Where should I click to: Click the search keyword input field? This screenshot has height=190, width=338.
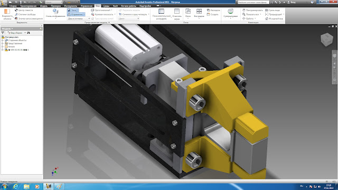click(253, 2)
